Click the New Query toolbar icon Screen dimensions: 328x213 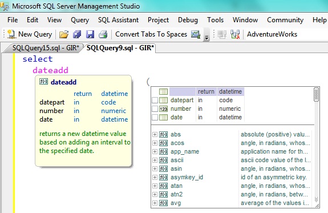click(x=11, y=34)
